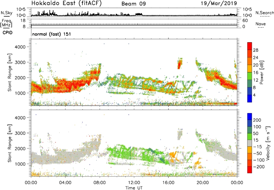
Task: Click the "16:00" time tick label
Action: click(x=168, y=183)
